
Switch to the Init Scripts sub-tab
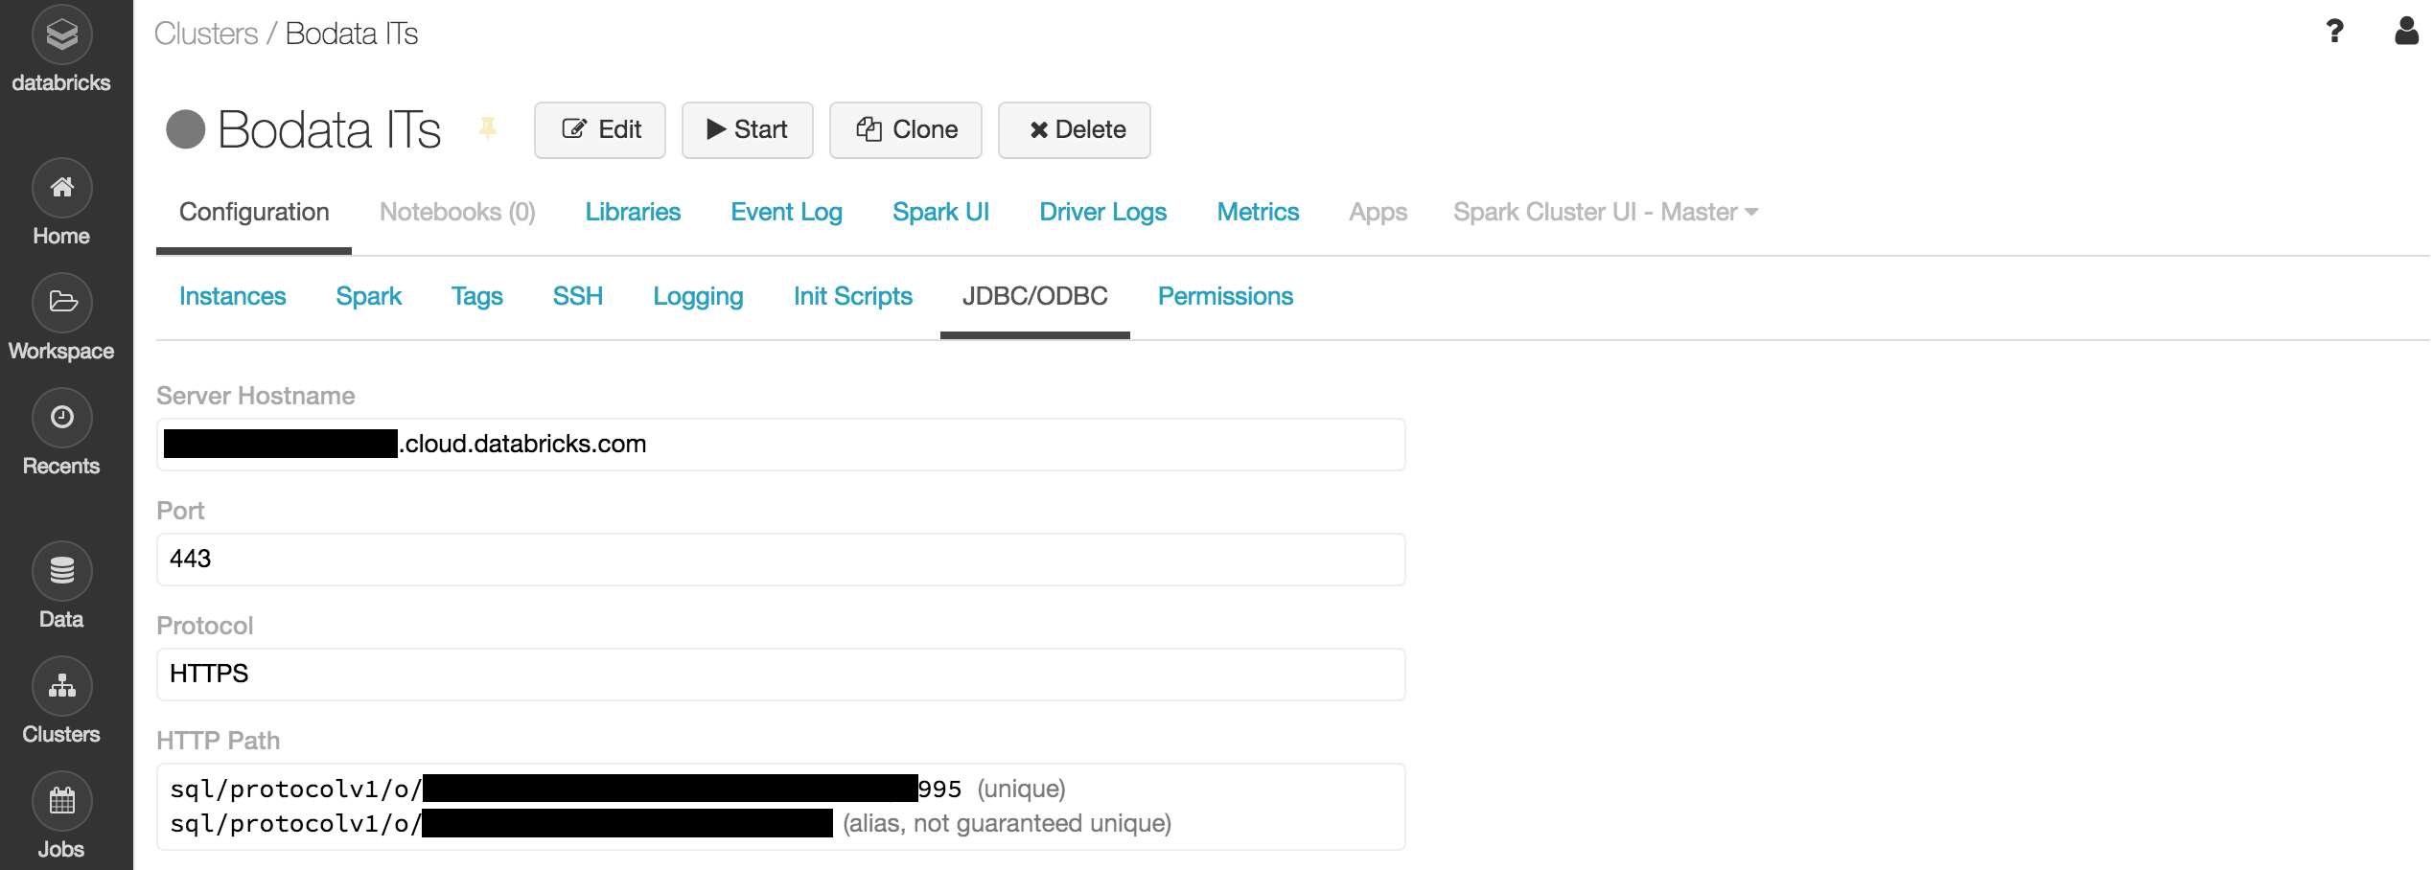pos(852,296)
